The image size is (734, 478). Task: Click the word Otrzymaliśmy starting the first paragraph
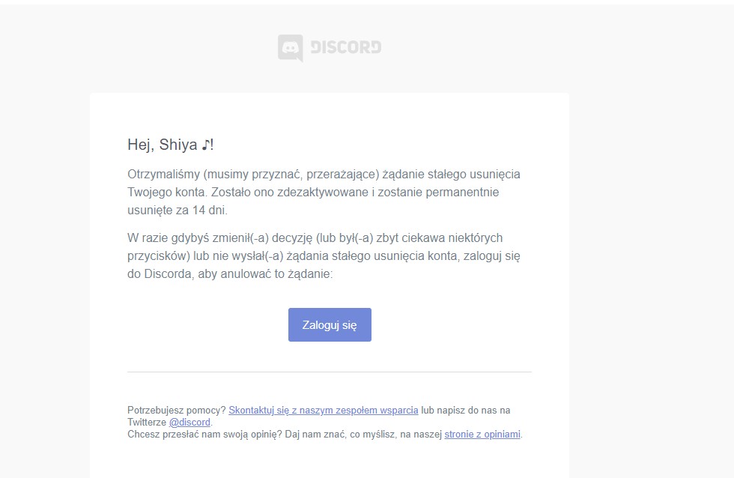tap(163, 175)
